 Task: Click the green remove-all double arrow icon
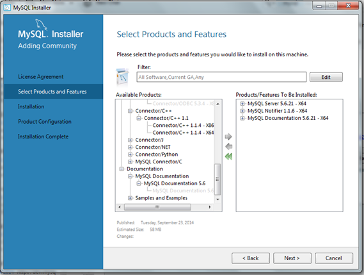[228, 156]
